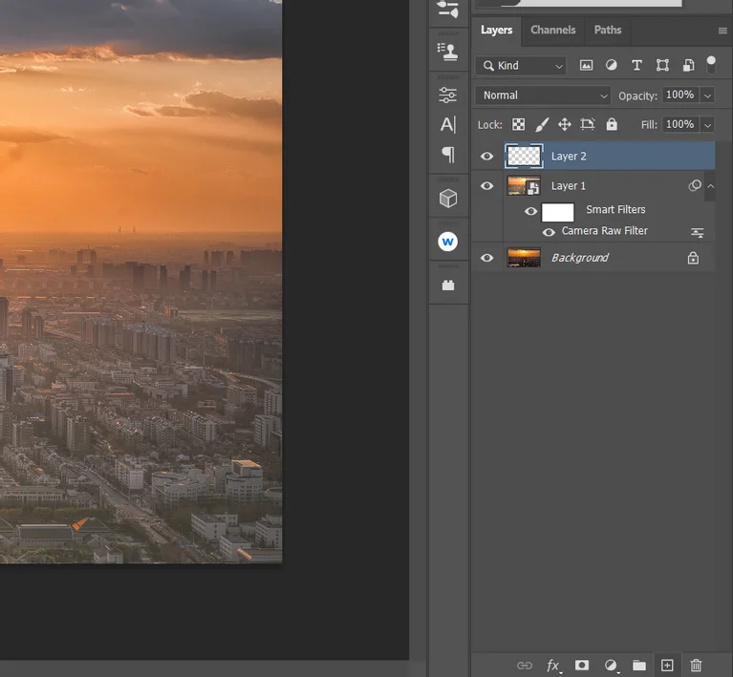Click the Fill percentage field
This screenshot has width=733, height=677.
pyautogui.click(x=679, y=124)
